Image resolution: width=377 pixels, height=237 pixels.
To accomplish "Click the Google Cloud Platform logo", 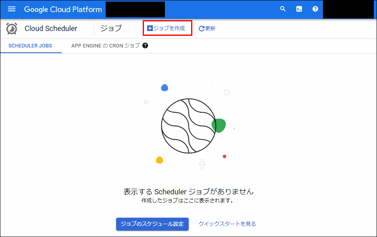I will tap(63, 9).
